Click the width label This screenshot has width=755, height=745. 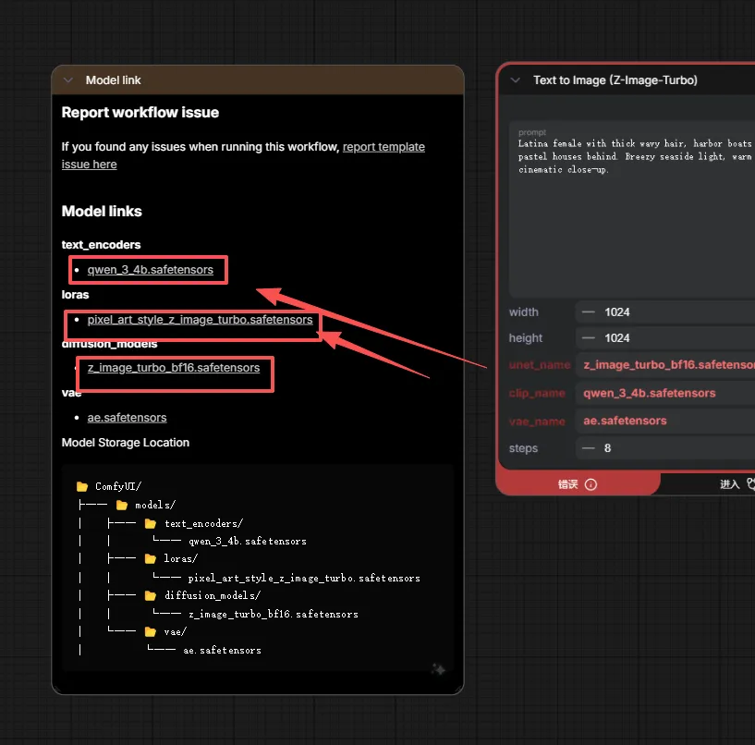pos(523,312)
